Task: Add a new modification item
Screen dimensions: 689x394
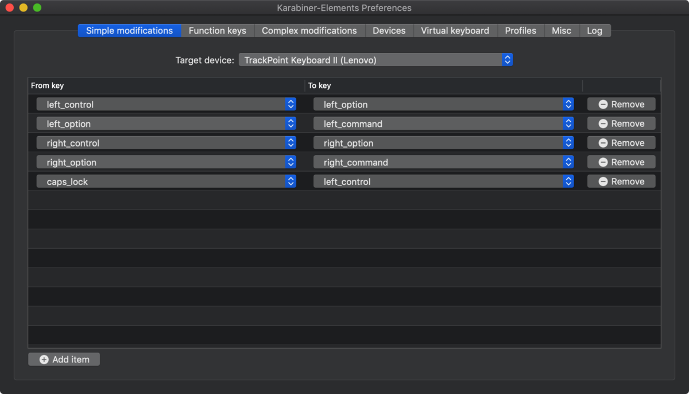Action: pyautogui.click(x=64, y=359)
